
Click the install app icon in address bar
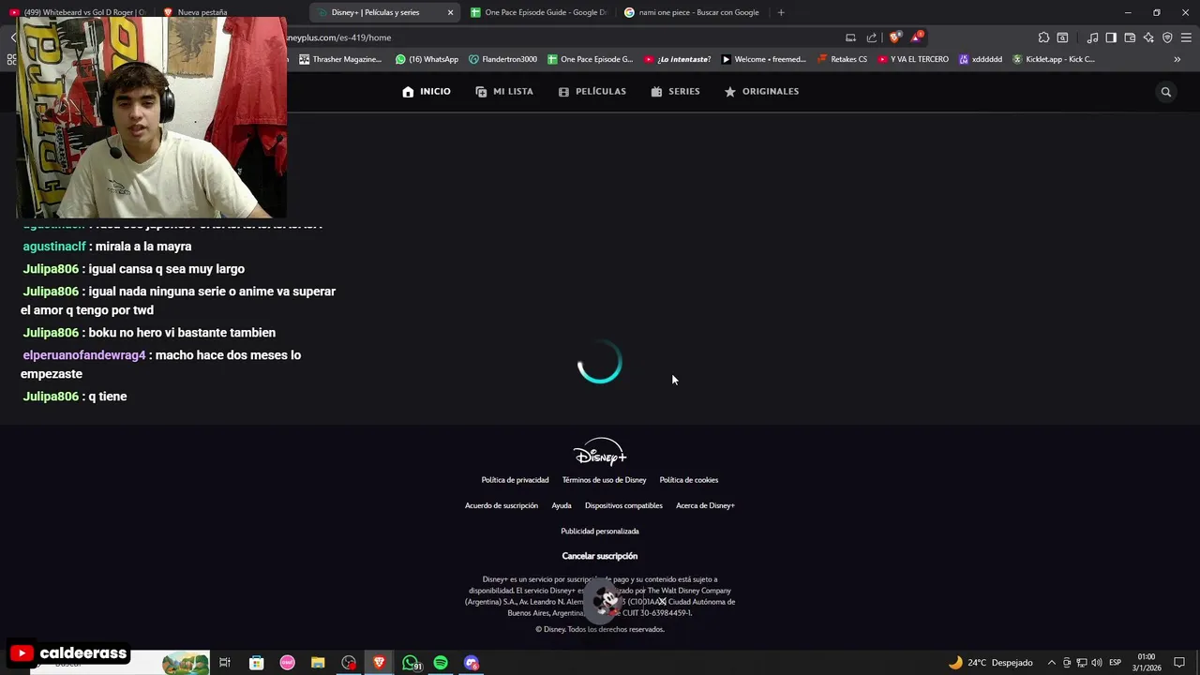click(x=850, y=37)
